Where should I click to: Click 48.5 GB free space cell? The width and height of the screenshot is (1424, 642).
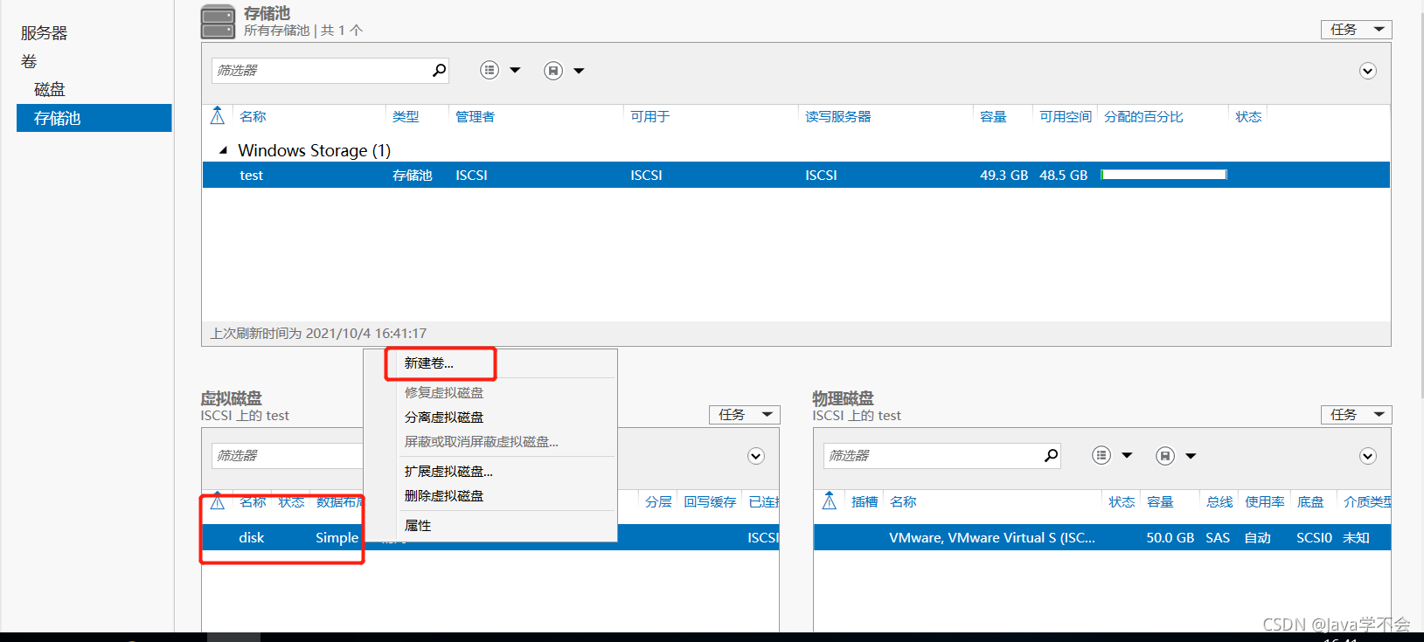pyautogui.click(x=1063, y=176)
